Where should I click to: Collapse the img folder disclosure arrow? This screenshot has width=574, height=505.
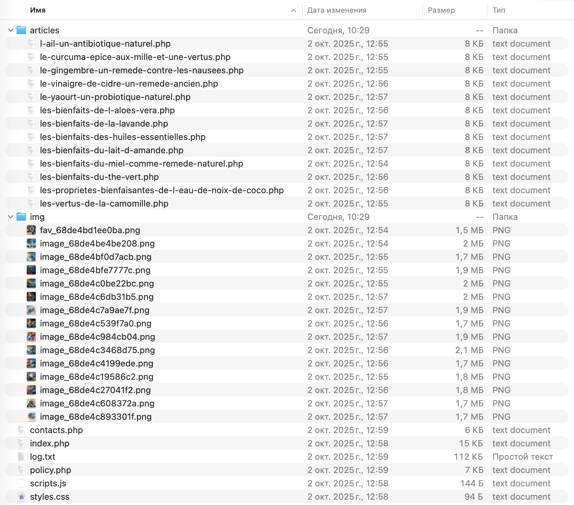[x=11, y=217]
